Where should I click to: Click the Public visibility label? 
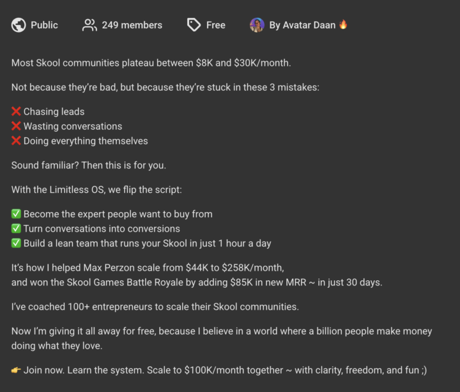[44, 25]
